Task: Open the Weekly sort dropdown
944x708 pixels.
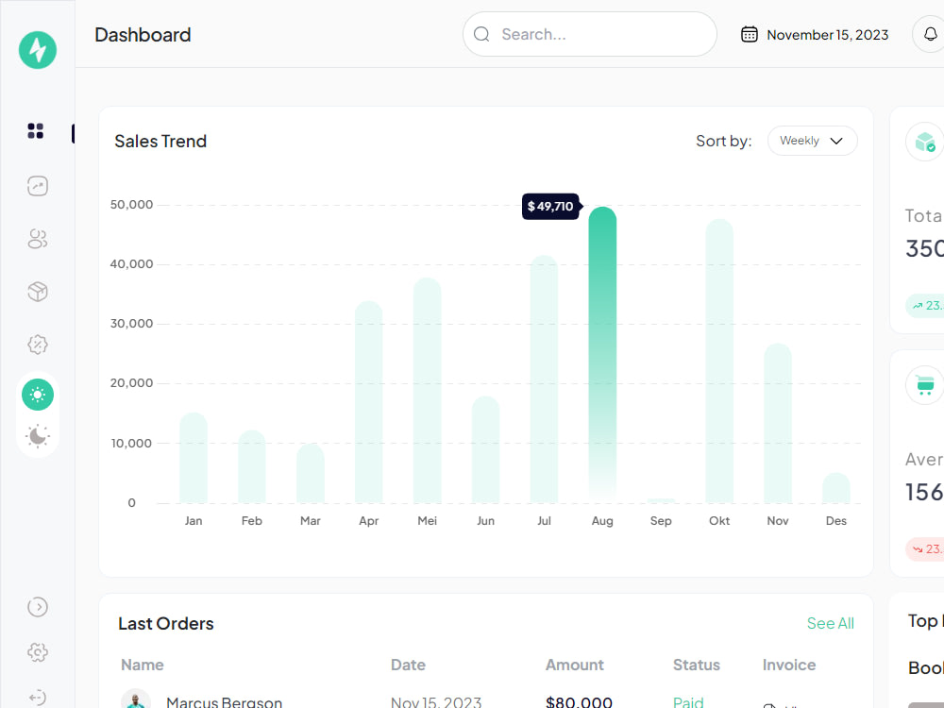Action: 812,141
